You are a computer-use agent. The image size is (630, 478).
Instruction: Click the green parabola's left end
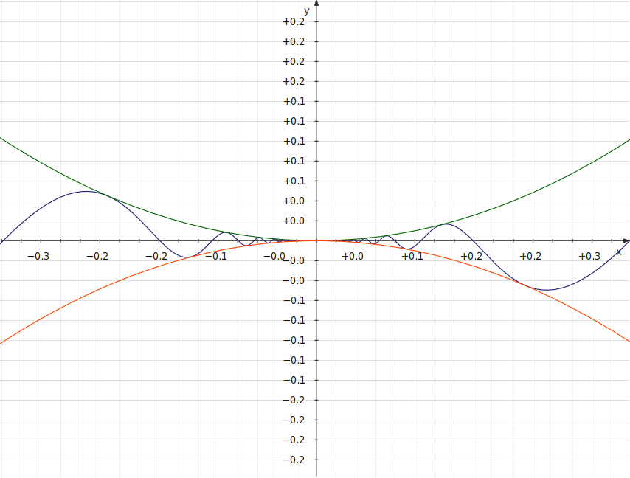2,139
